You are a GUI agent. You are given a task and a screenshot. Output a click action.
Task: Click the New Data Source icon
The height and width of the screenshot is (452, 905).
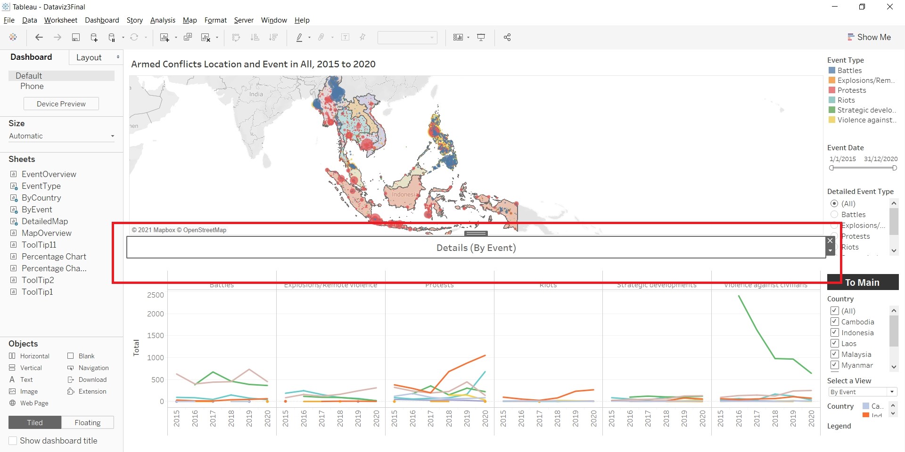94,37
